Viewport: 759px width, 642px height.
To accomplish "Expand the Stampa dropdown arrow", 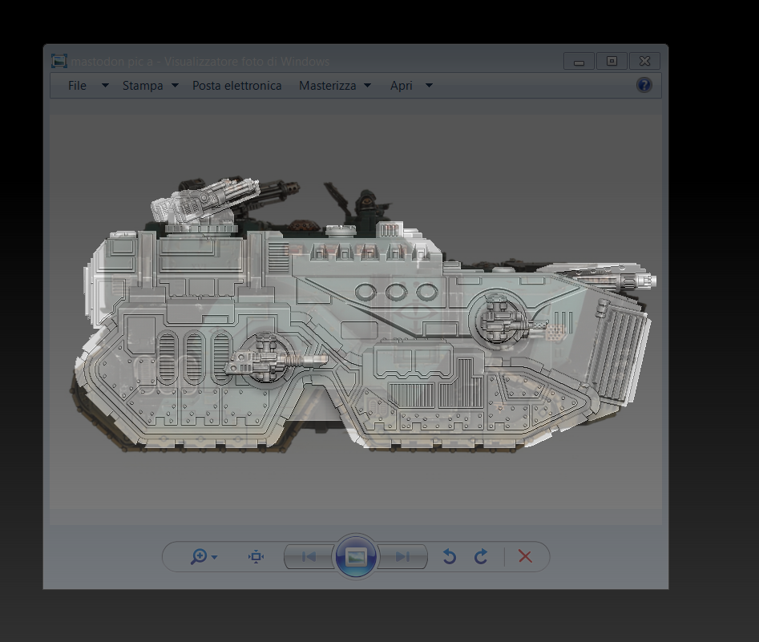I will point(173,86).
